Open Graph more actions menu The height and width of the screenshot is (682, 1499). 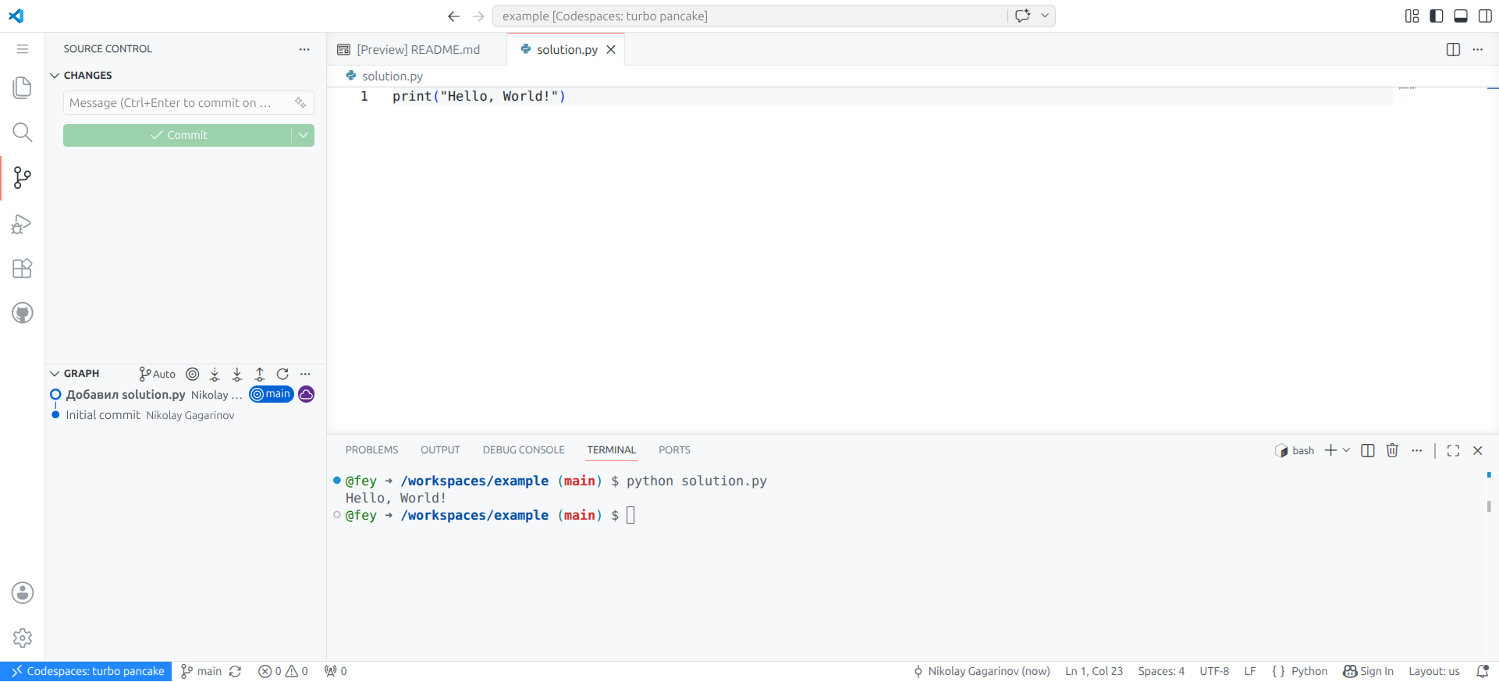tap(305, 374)
